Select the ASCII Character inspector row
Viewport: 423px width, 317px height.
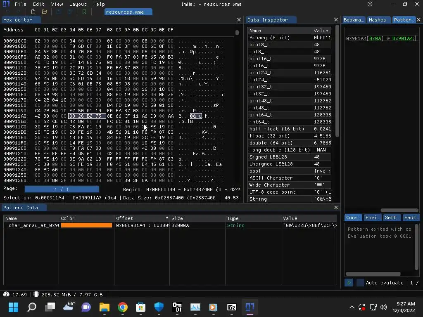(290, 177)
